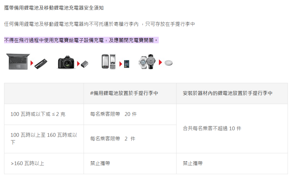Click the row label 100 瓦時或以下或 ≤ 2 克
The image size is (291, 179).
coord(38,114)
